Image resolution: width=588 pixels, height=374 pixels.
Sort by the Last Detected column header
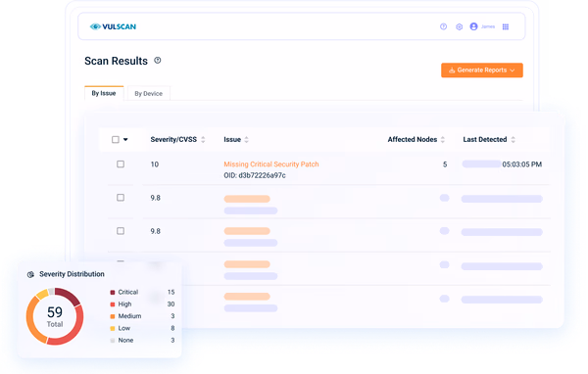(x=485, y=139)
